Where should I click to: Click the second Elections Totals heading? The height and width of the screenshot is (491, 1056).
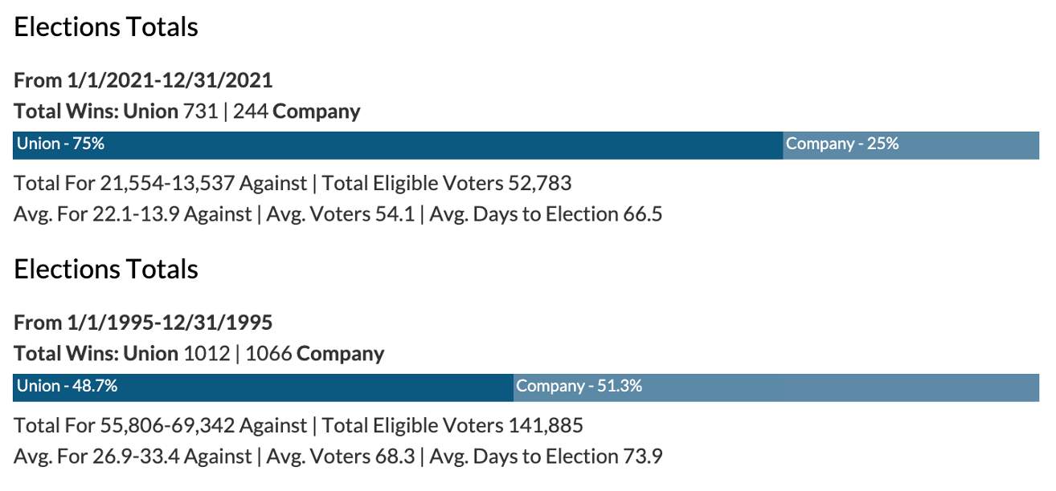pyautogui.click(x=106, y=270)
